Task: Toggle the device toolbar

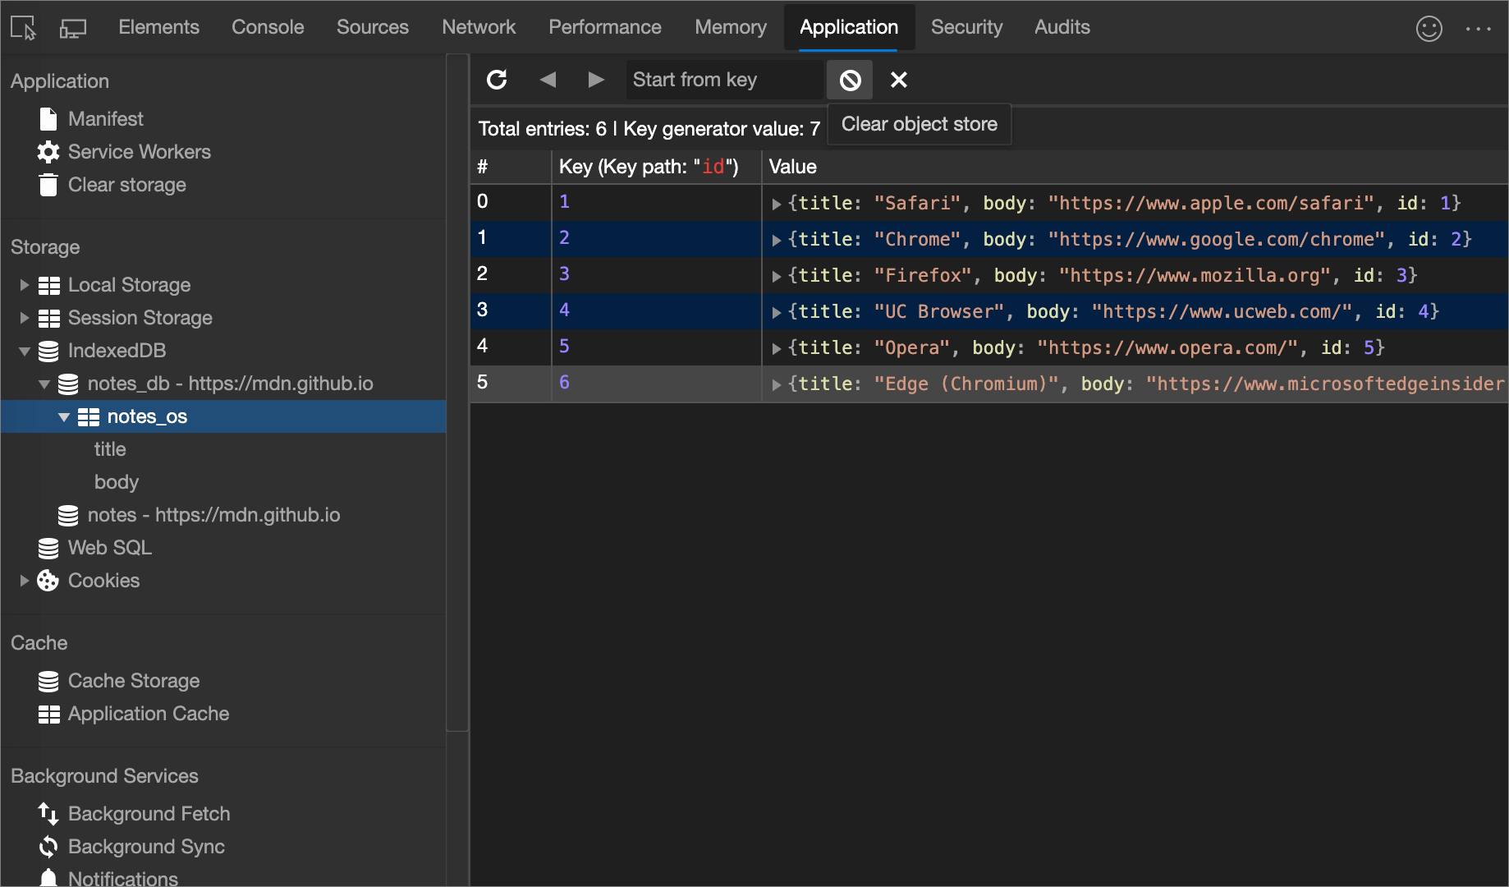Action: [x=72, y=27]
